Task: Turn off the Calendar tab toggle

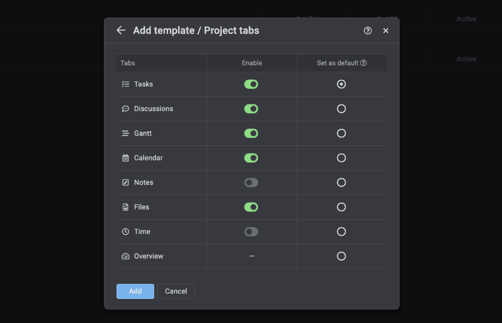Action: (x=252, y=158)
